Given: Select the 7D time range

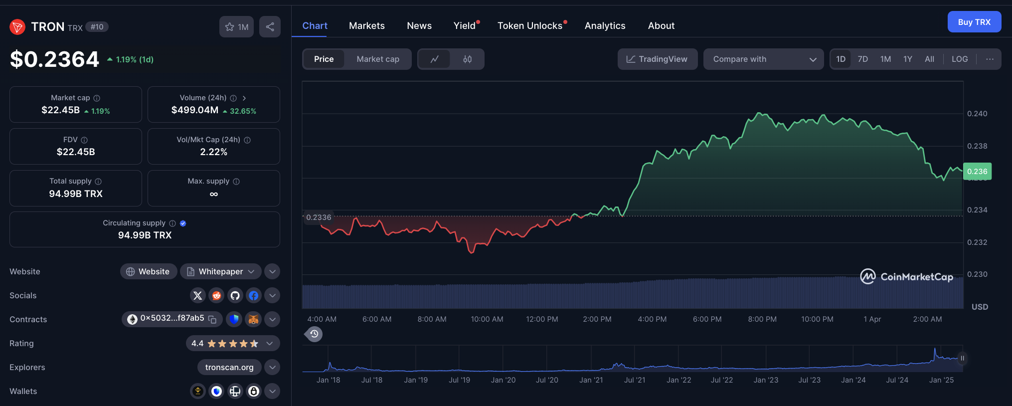Looking at the screenshot, I should click(862, 59).
